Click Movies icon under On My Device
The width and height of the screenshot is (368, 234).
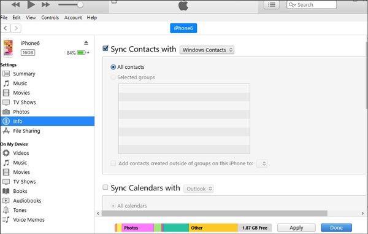pyautogui.click(x=6, y=172)
